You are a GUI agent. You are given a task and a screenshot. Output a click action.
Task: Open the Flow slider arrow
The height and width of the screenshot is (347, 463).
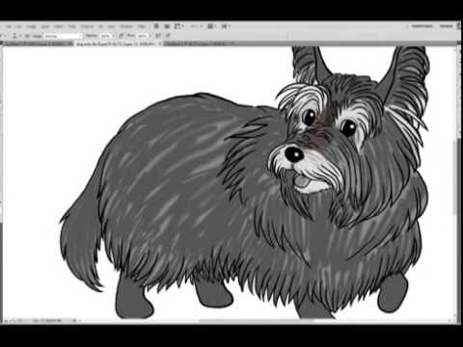[x=150, y=36]
